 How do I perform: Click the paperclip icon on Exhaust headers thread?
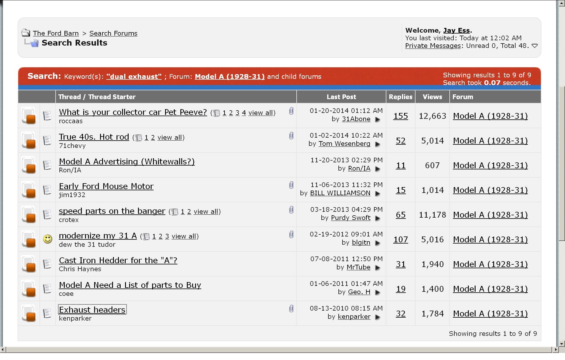[x=291, y=309]
